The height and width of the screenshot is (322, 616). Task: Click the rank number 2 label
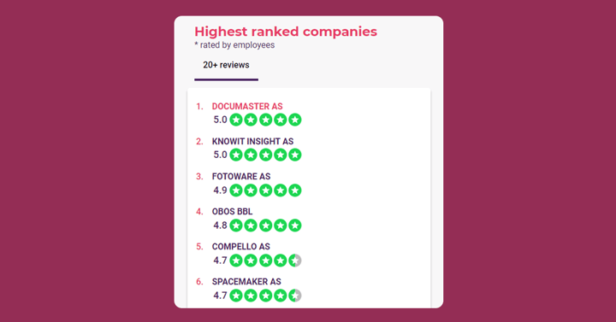(199, 141)
